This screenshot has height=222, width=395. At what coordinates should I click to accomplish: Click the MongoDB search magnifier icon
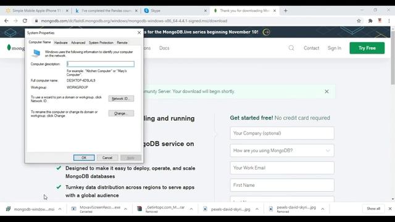click(x=291, y=48)
